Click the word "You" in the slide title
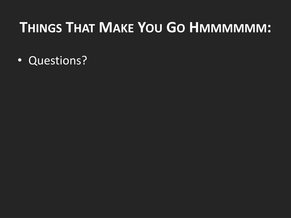Viewport: 291px width, 218px height. (x=150, y=28)
